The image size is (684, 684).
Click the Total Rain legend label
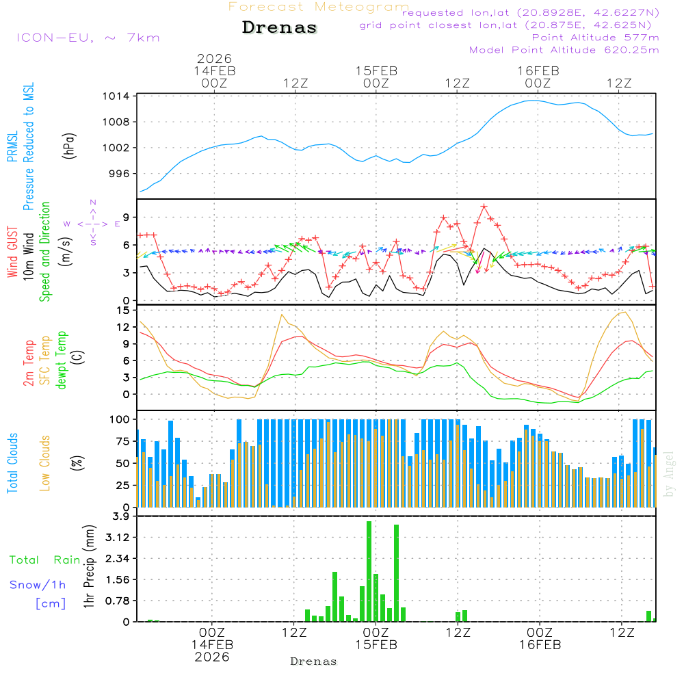45,560
